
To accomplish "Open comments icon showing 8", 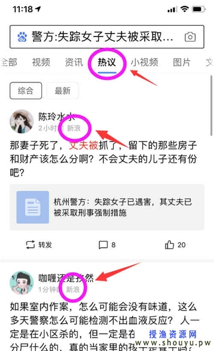I will (x=103, y=245).
